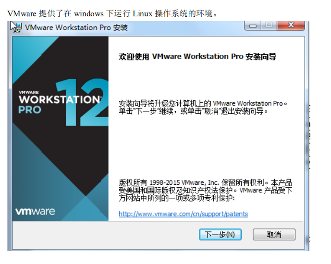The width and height of the screenshot is (331, 264).
Task: Minimize the VMware Workstation Pro setup window
Action: pyautogui.click(x=253, y=25)
